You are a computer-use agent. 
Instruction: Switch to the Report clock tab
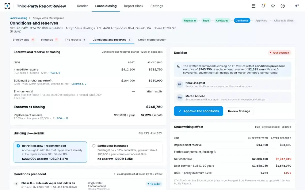(x=133, y=6)
